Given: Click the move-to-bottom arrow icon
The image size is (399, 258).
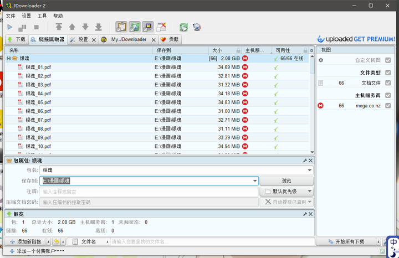Looking at the screenshot, I should tap(98, 27).
